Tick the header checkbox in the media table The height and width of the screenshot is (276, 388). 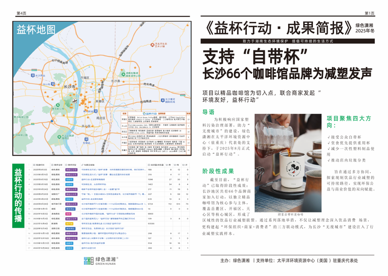tap(29, 165)
